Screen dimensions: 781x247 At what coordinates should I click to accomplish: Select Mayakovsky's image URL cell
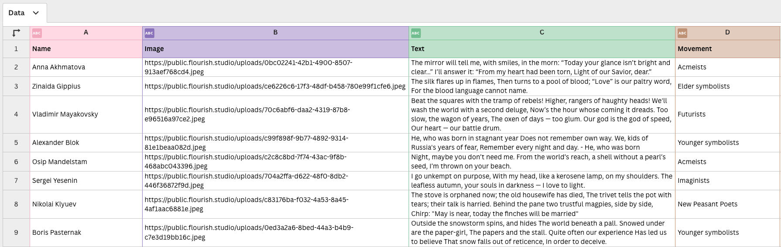pyautogui.click(x=276, y=114)
